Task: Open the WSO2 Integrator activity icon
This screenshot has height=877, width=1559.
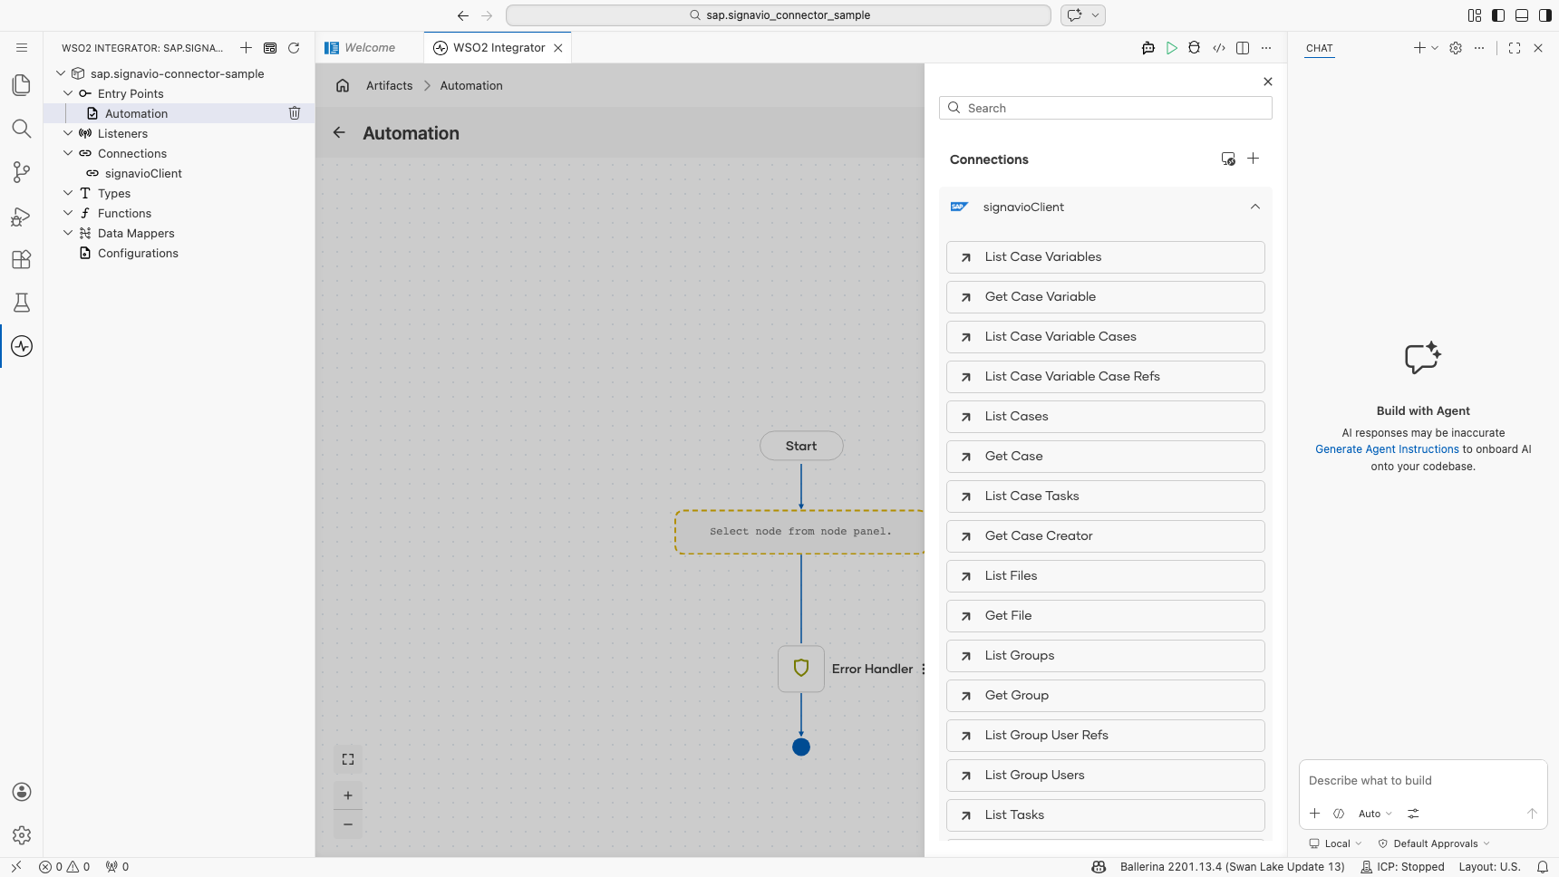Action: pos(22,346)
